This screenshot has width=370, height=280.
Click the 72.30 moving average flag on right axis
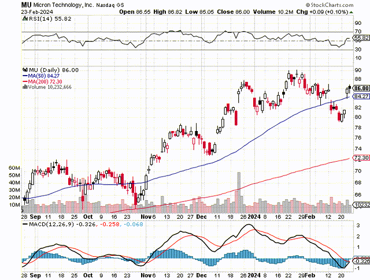pos(361,158)
